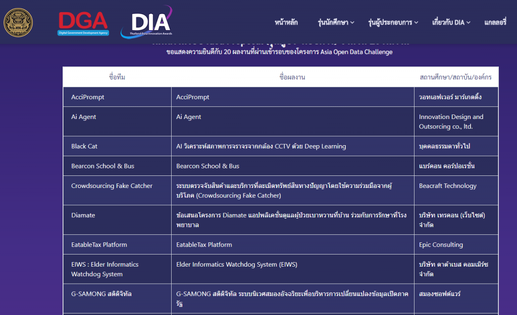Select EatableTax Platform team cell
Screen dimensions: 517x315
click(x=117, y=244)
